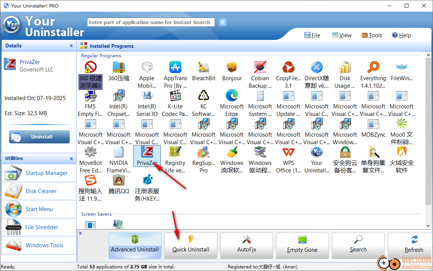
Task: Select the 搜狗输入法 11.9 program icon
Action: (90, 180)
